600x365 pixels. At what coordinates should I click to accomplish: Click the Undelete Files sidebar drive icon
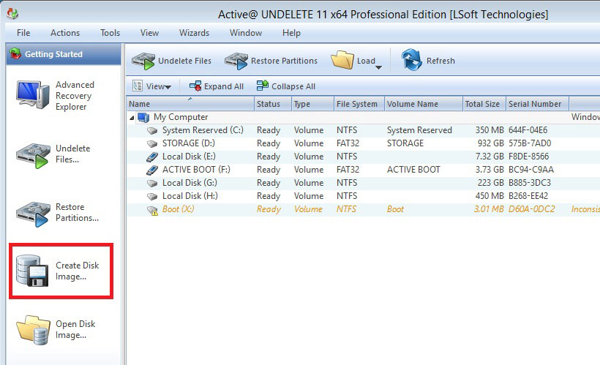(x=33, y=156)
